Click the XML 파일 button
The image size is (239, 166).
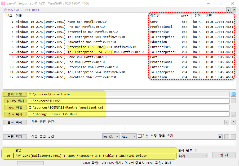pyautogui.click(x=15, y=107)
